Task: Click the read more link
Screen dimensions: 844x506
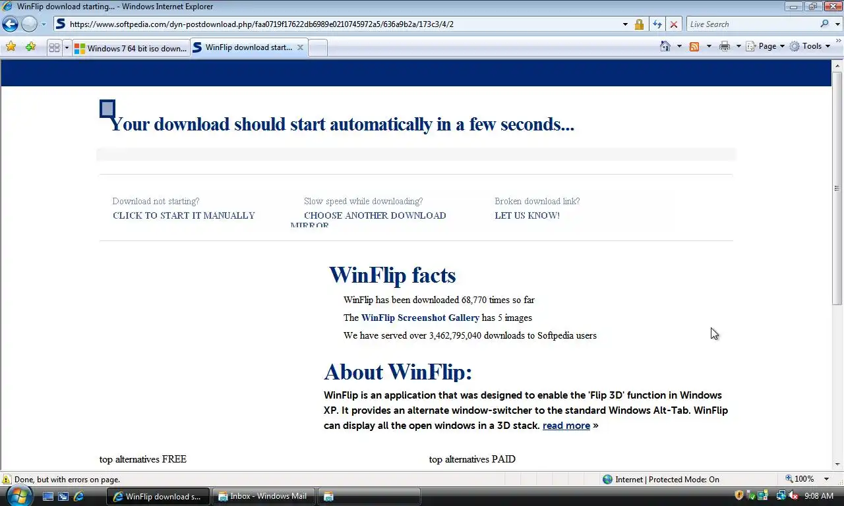Action: coord(566,426)
